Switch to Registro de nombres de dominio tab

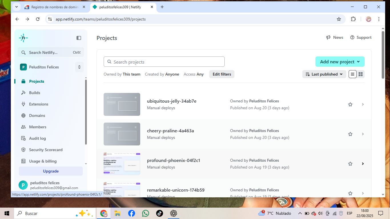click(x=55, y=7)
